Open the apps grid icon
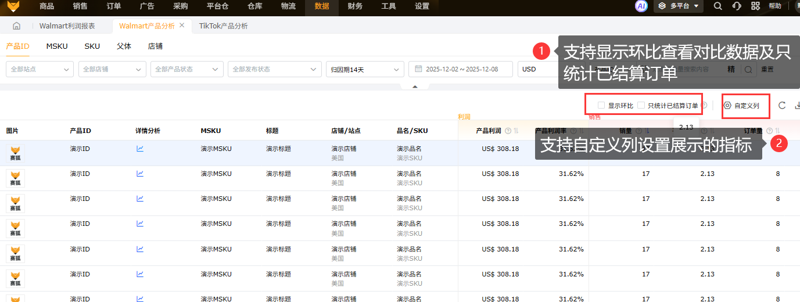 pos(755,6)
